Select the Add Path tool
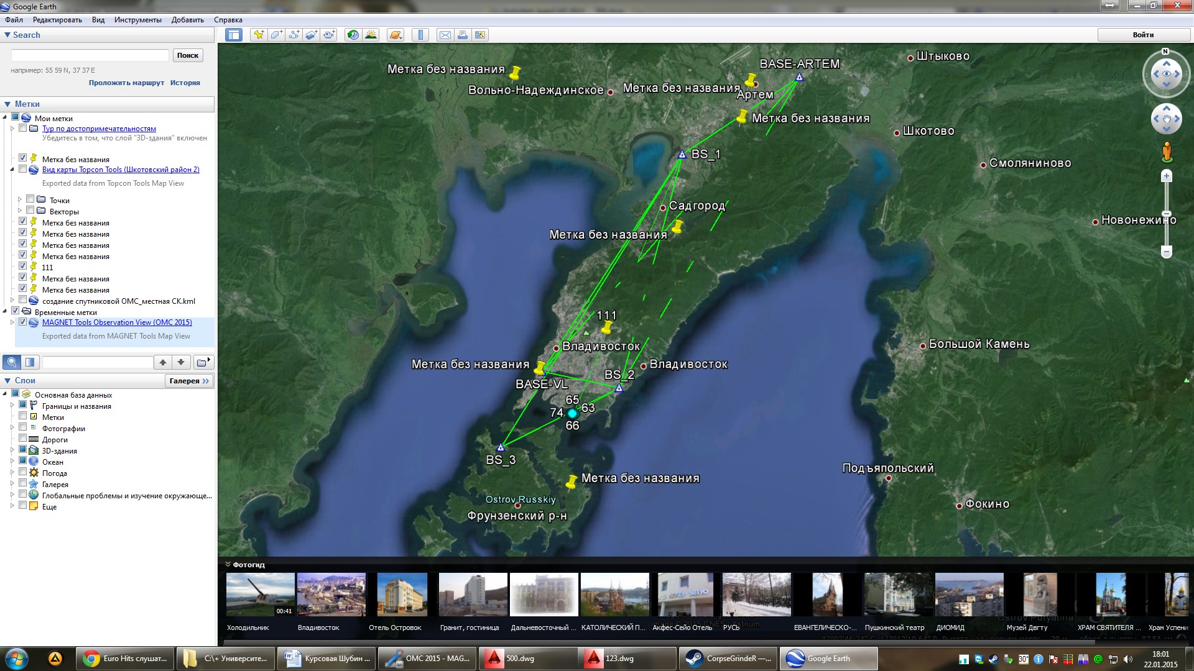1194x671 pixels. coord(294,35)
